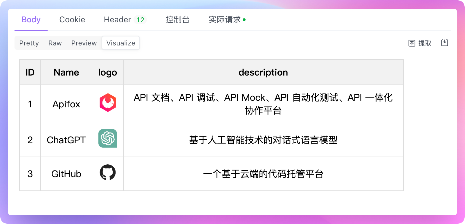Switch to Raw view
Image resolution: width=465 pixels, height=224 pixels.
pos(55,43)
